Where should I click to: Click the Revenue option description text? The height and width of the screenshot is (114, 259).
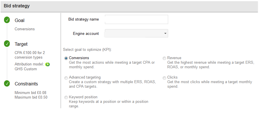[x=211, y=65]
